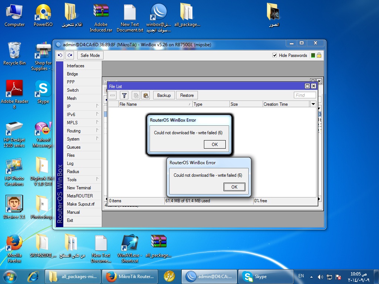
Task: Click the WinBox redo arrow icon
Action: pyautogui.click(x=70, y=55)
